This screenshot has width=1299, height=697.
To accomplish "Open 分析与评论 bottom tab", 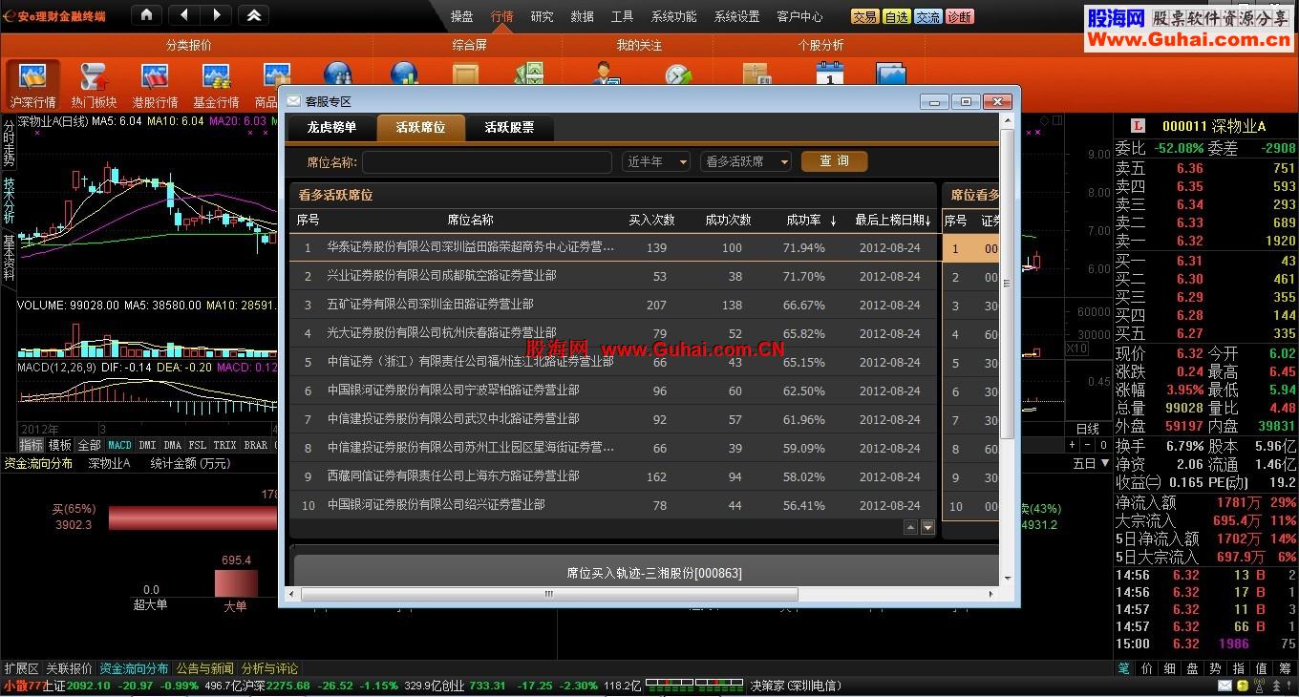I will [x=270, y=668].
